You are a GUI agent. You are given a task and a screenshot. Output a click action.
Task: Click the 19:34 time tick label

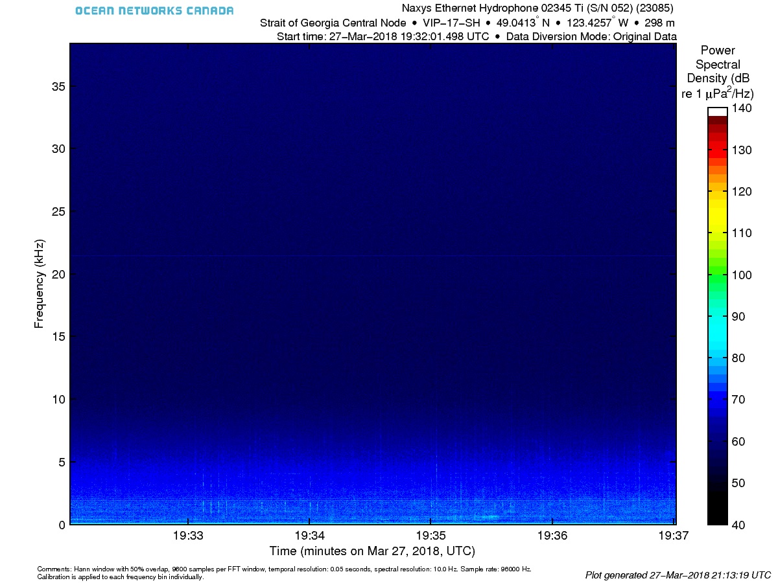[x=309, y=536]
